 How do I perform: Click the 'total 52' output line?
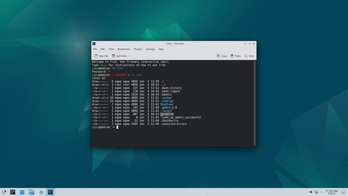coord(98,78)
